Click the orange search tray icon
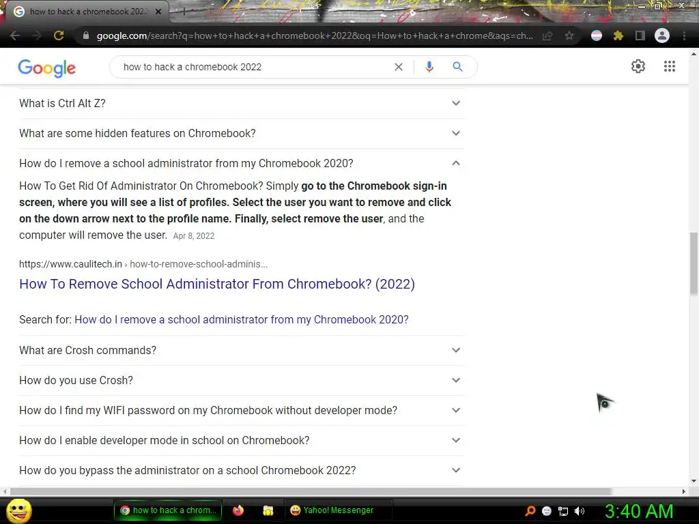 pos(530,511)
